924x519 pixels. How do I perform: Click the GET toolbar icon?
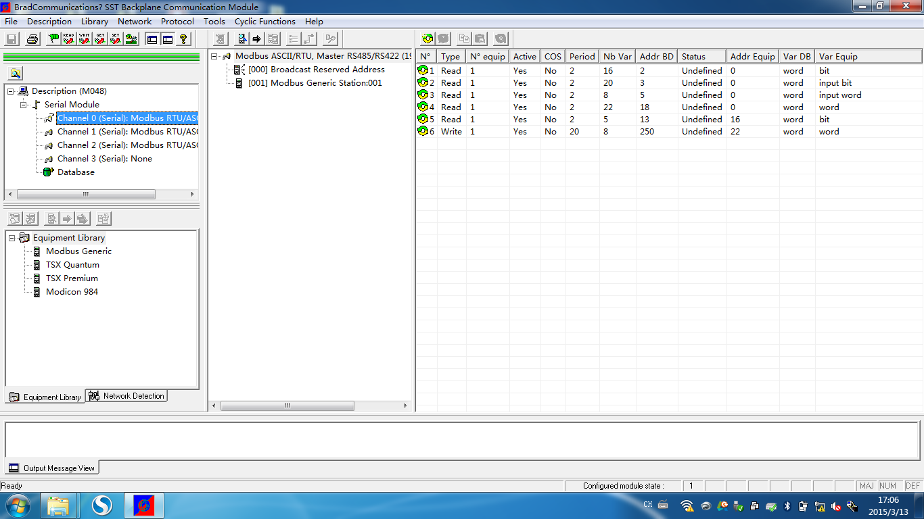[100, 39]
